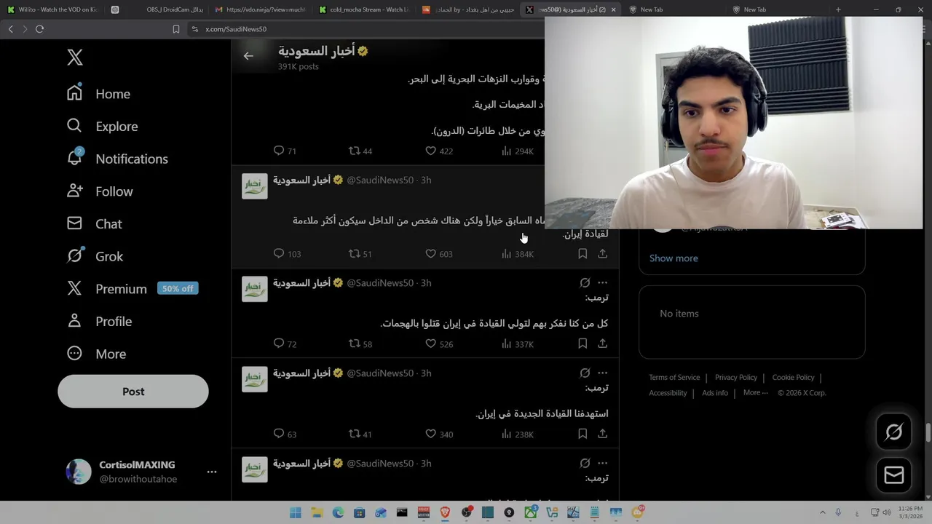932x524 pixels.
Task: Expand the More footer menu
Action: coord(755,393)
